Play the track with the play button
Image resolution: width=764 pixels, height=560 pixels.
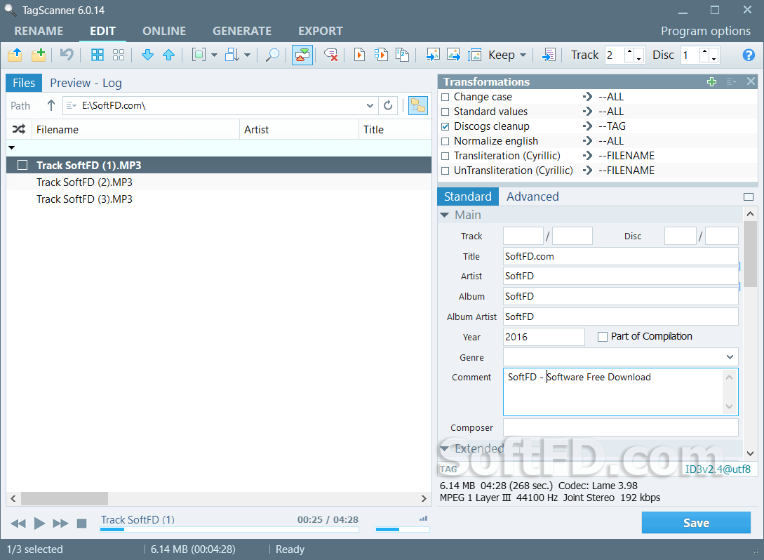pyautogui.click(x=39, y=524)
